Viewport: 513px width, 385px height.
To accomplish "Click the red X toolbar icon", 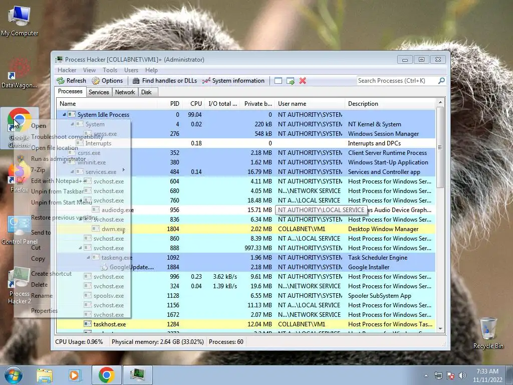I will [303, 81].
